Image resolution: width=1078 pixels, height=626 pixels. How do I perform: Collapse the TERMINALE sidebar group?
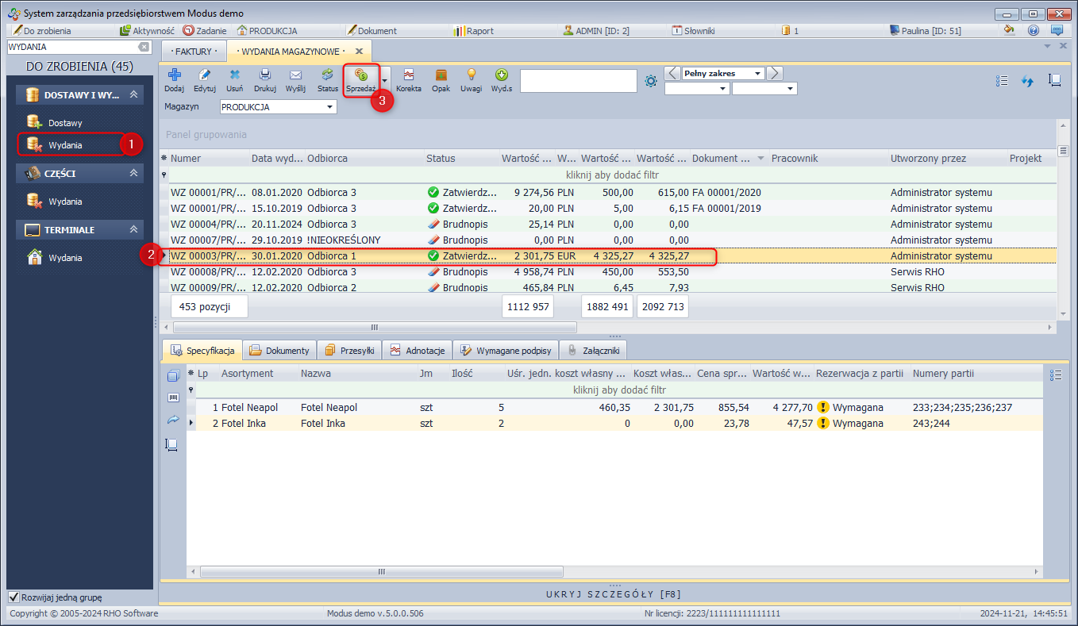point(134,230)
